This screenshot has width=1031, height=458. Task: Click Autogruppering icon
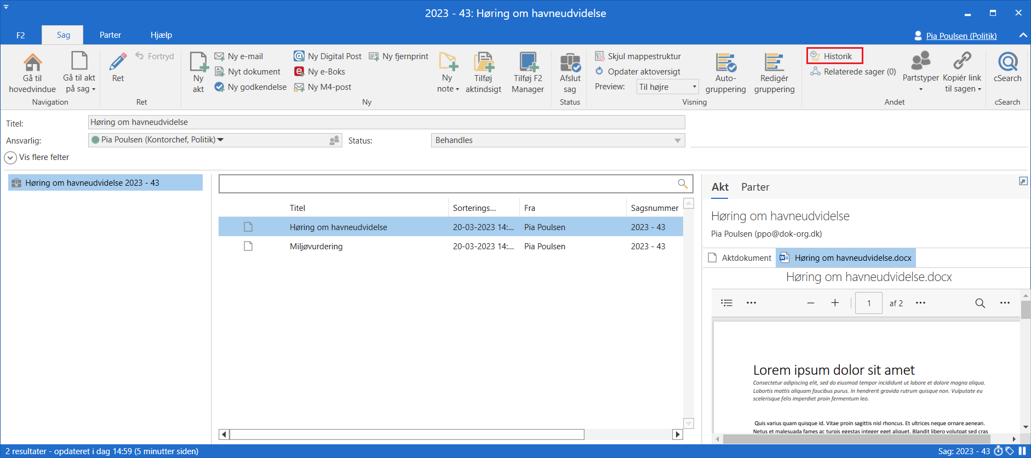coord(726,62)
